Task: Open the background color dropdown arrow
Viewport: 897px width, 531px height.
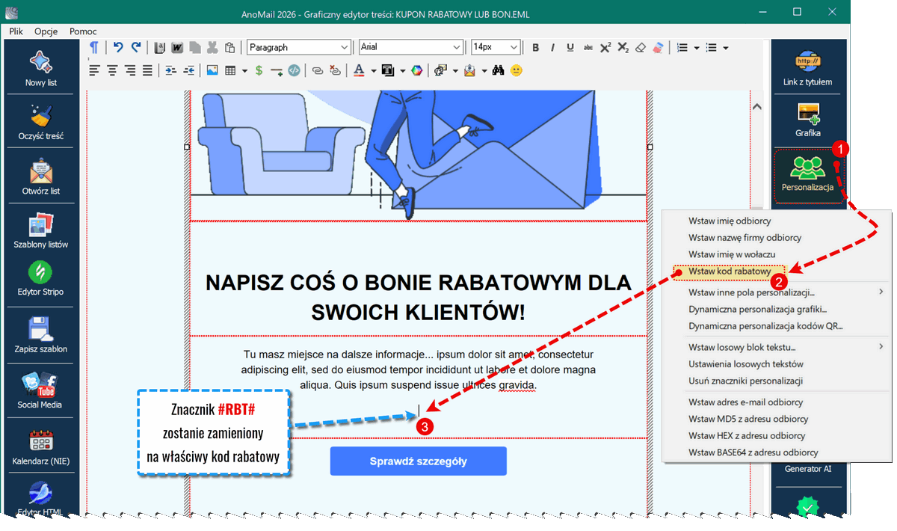Action: 402,70
